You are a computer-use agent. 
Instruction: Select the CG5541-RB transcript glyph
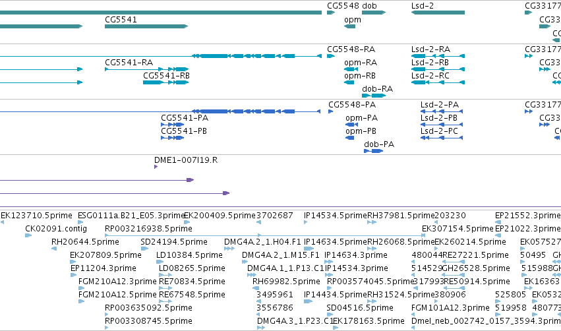point(165,82)
